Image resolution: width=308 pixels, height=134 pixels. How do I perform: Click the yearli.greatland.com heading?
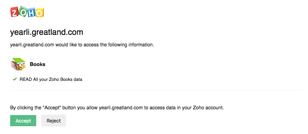point(47,32)
